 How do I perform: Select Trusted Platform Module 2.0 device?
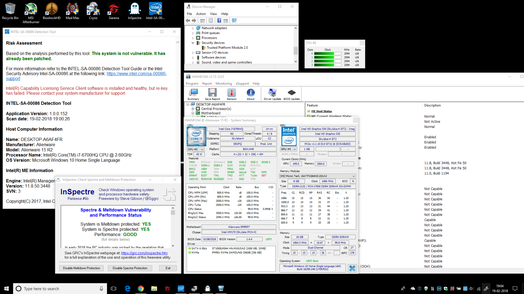227,48
